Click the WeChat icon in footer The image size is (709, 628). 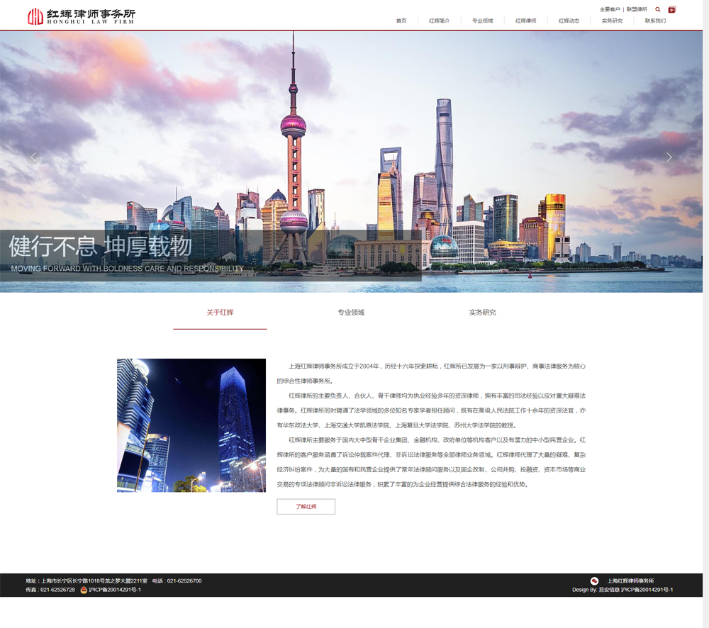tap(594, 581)
